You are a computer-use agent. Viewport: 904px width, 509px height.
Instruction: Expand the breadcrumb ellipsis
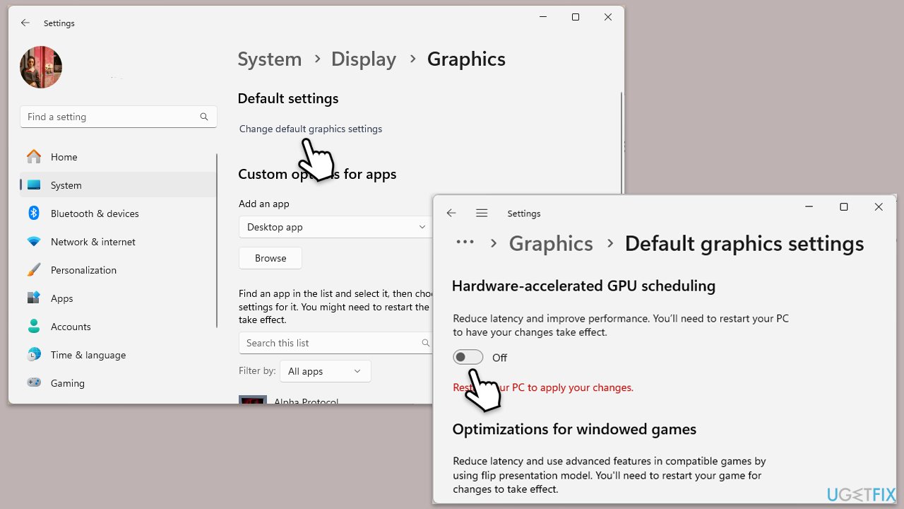[x=465, y=242]
